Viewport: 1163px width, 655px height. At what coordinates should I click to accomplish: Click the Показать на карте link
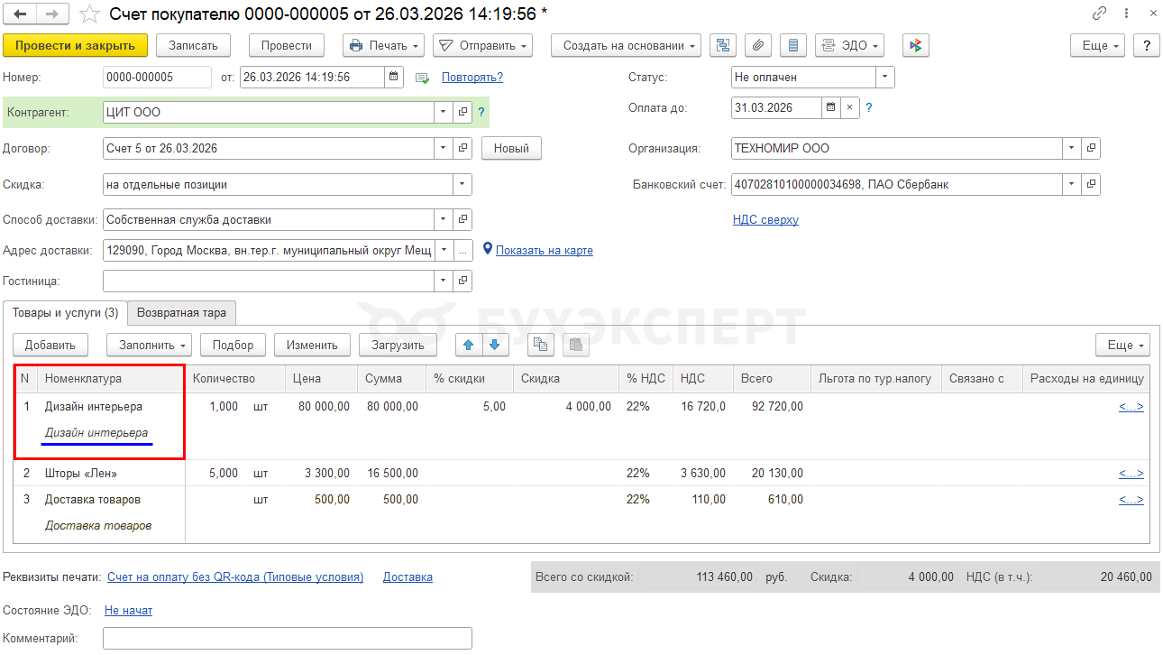tap(544, 251)
